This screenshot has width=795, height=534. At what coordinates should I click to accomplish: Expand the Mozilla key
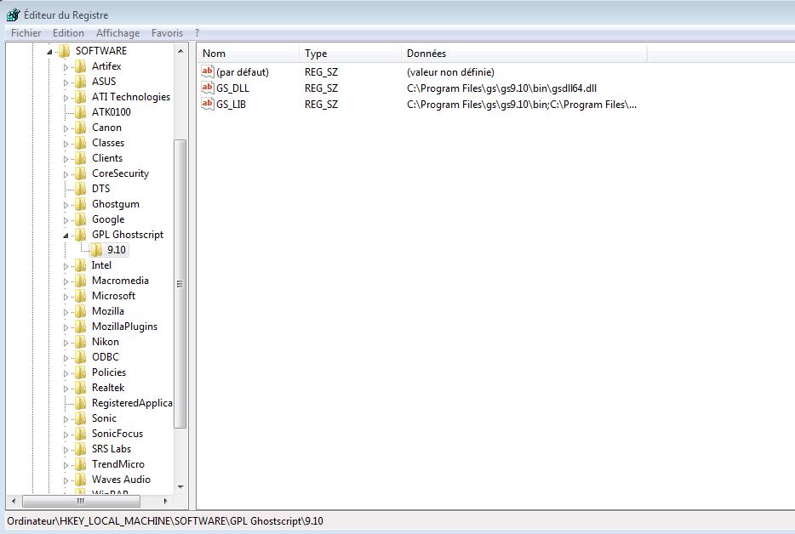(66, 312)
